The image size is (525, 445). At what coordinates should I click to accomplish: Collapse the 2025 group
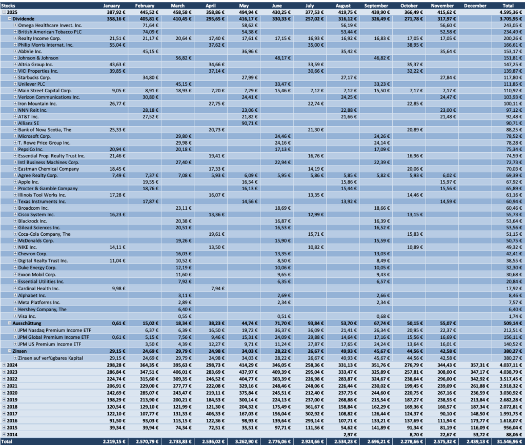coord(4,11)
